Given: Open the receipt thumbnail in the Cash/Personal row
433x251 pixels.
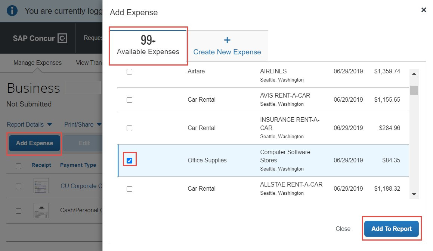Looking at the screenshot, I should [x=41, y=210].
